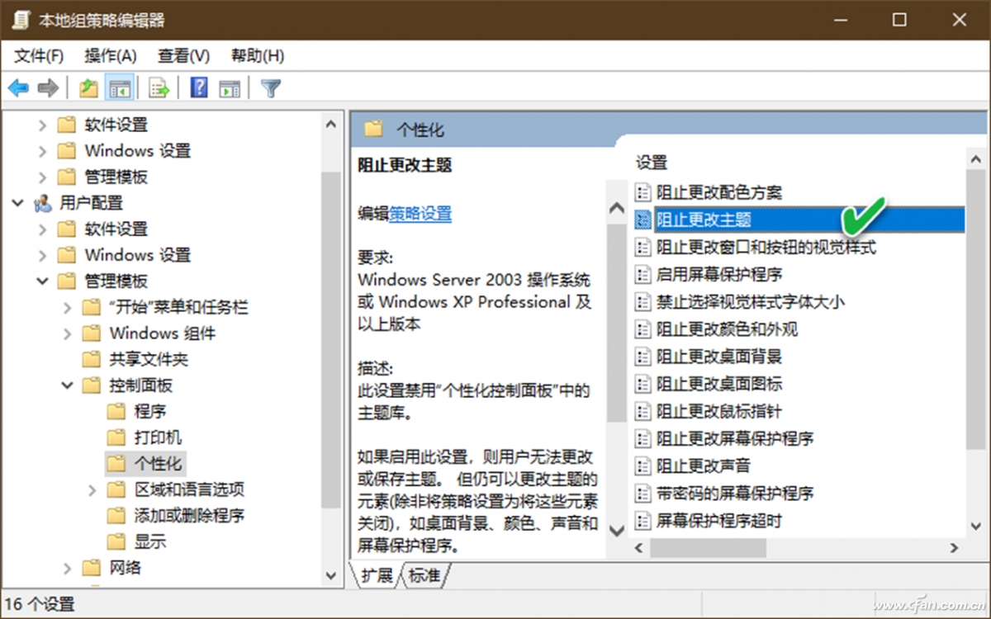The width and height of the screenshot is (991, 619).
Task: Click the Export list toolbar icon
Action: click(x=159, y=87)
